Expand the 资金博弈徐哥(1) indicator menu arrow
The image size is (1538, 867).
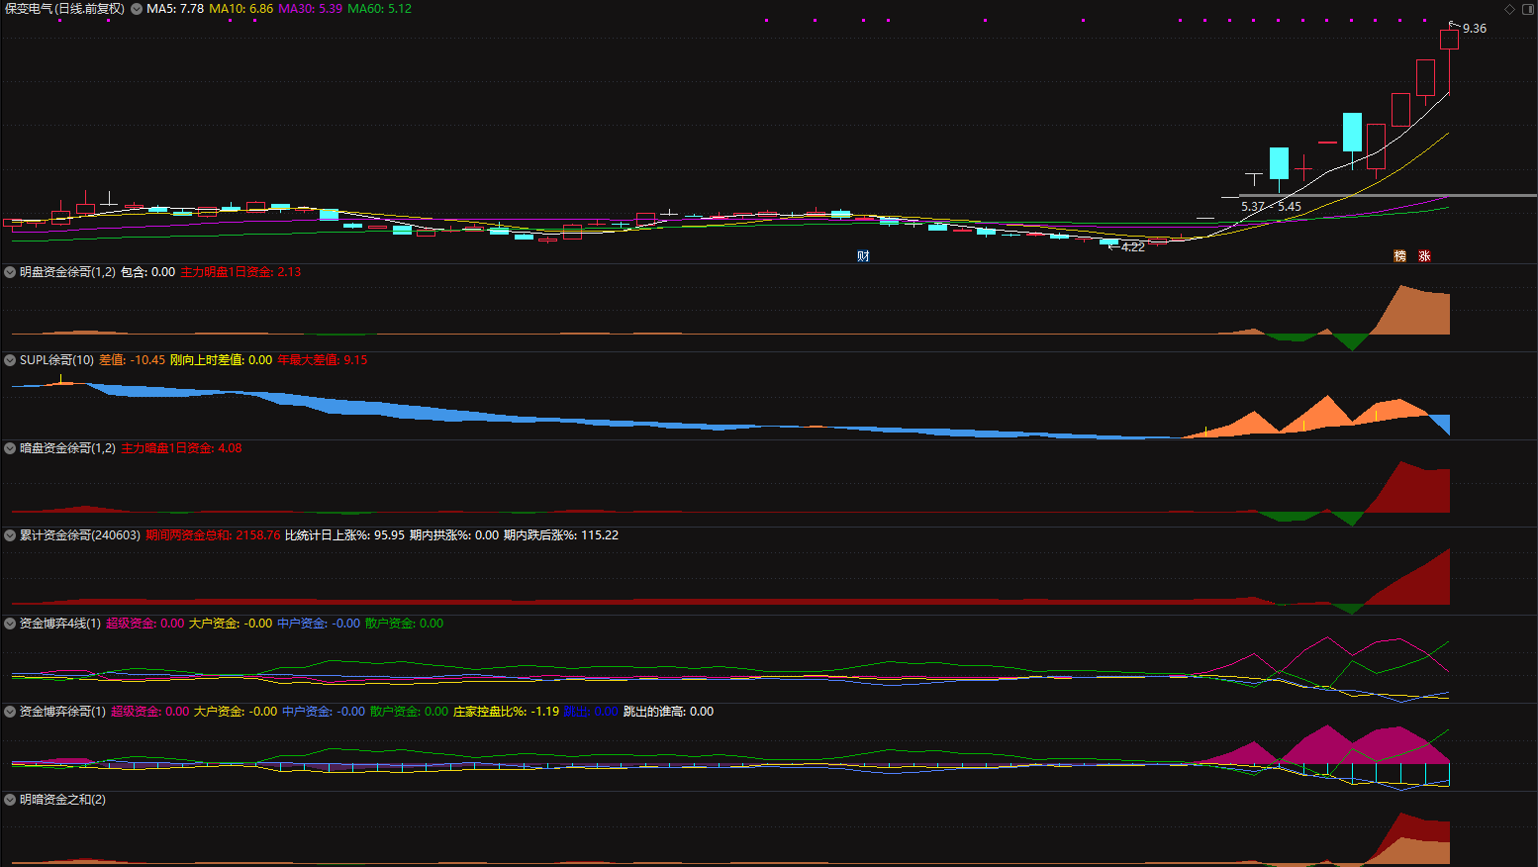point(10,712)
